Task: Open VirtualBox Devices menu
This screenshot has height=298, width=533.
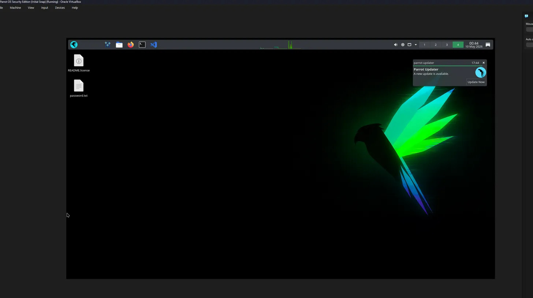Action: point(60,8)
